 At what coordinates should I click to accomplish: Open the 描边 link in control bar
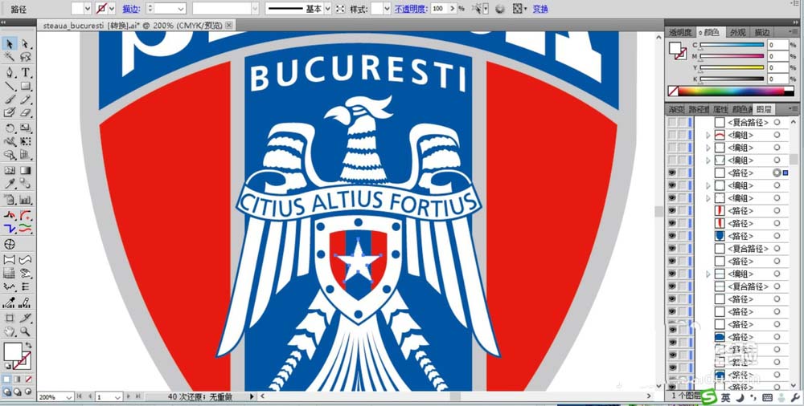(x=131, y=9)
